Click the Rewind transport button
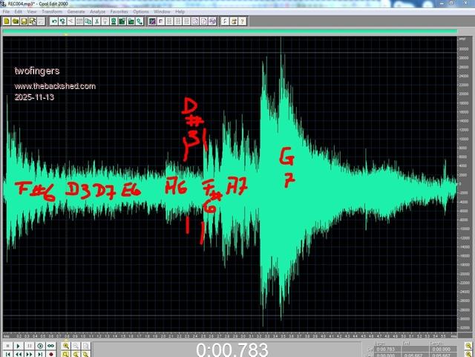This screenshot has width=475, height=357. point(18,354)
